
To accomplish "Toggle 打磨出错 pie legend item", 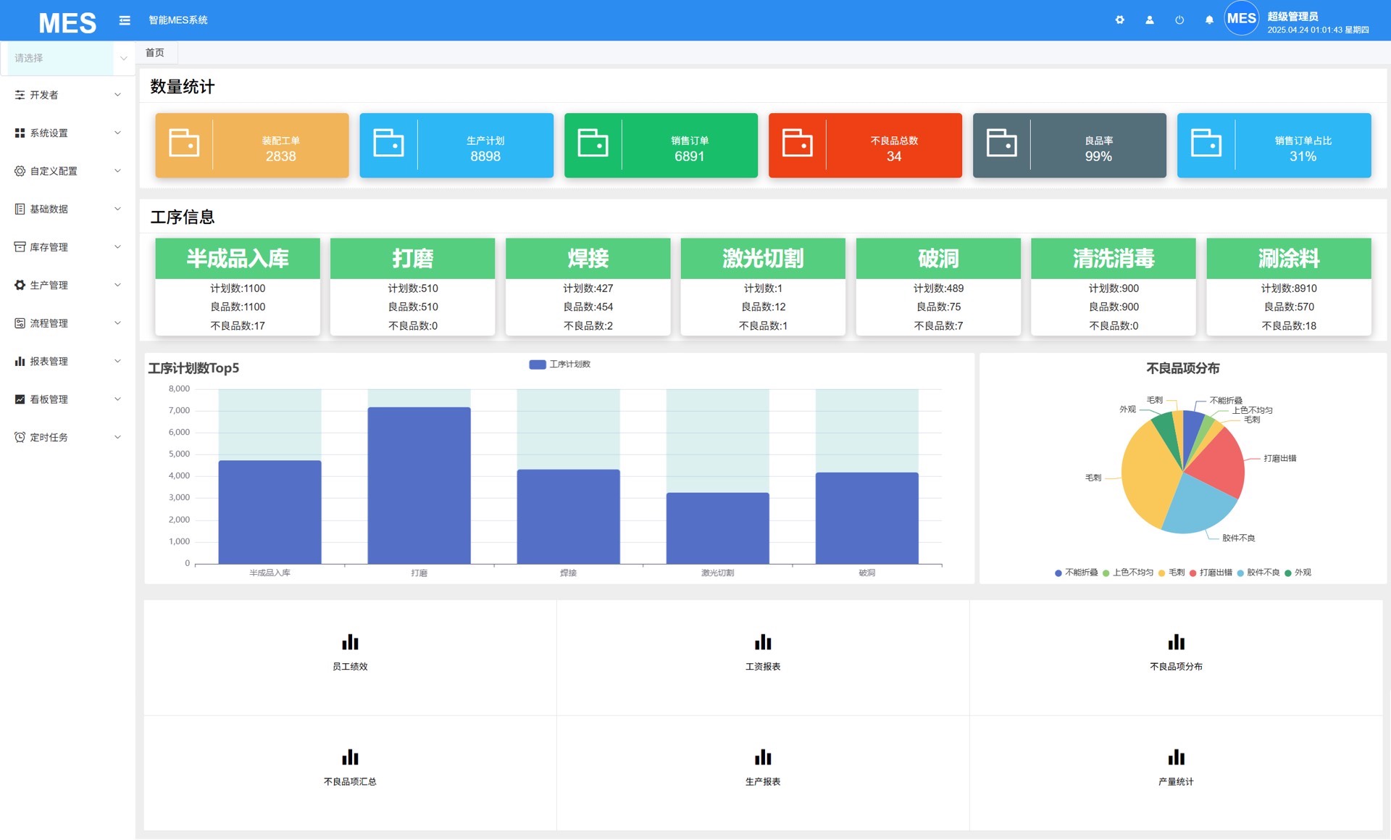I will [x=1211, y=573].
